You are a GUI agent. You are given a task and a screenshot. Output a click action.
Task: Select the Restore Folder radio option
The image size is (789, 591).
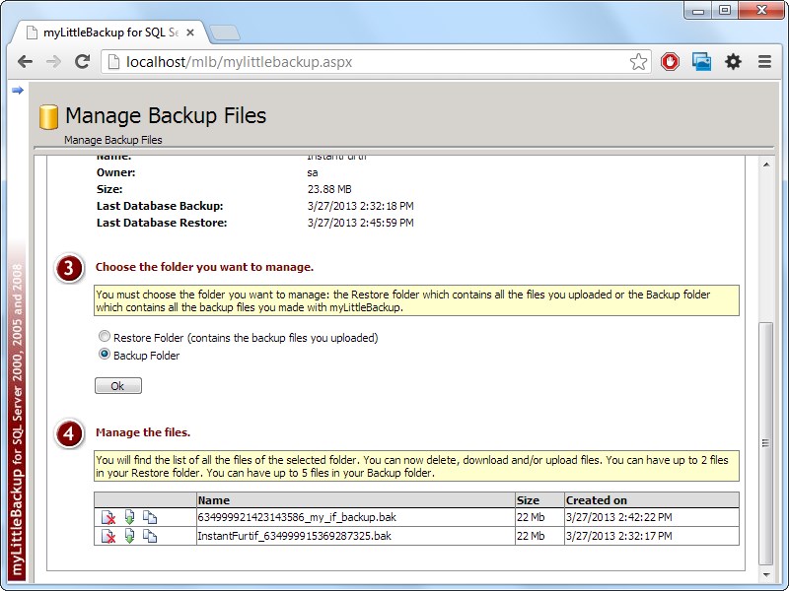[x=105, y=336]
